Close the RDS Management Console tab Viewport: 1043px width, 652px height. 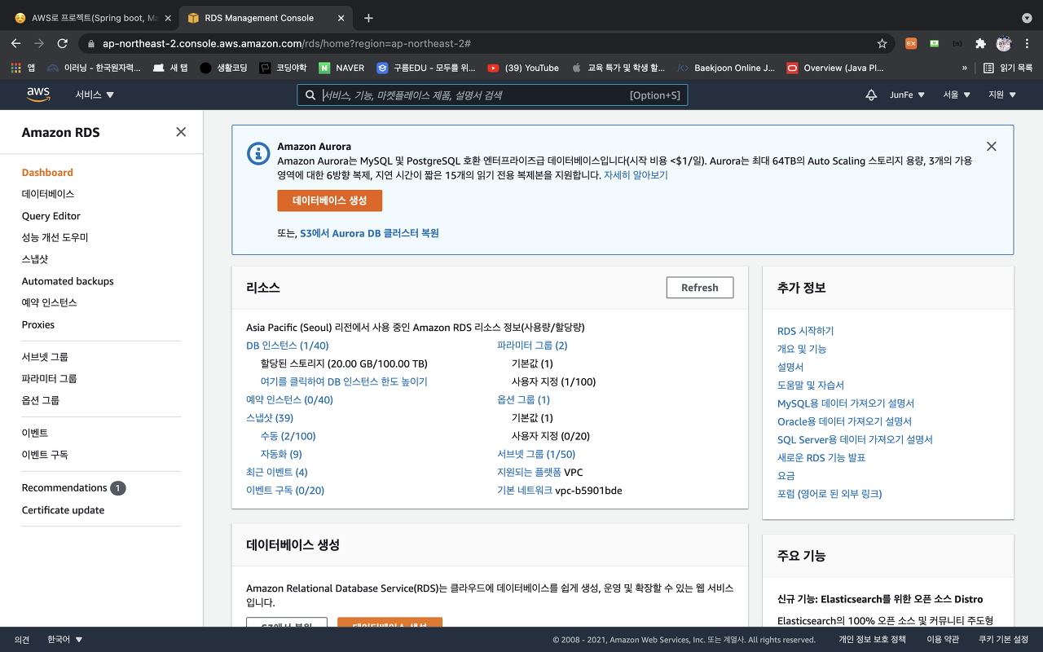(339, 18)
